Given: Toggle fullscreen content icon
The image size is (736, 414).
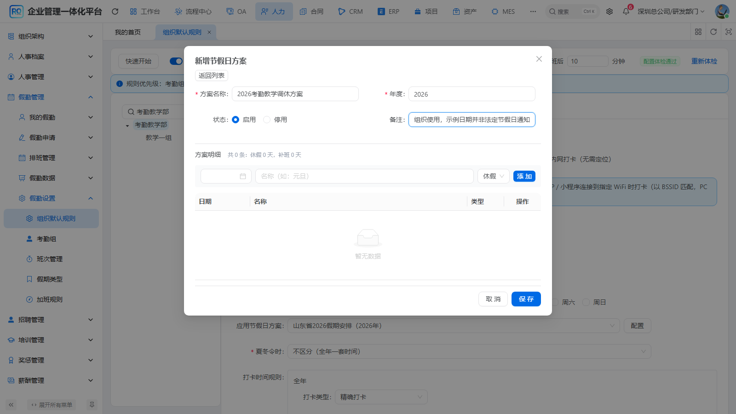Looking at the screenshot, I should click(729, 32).
